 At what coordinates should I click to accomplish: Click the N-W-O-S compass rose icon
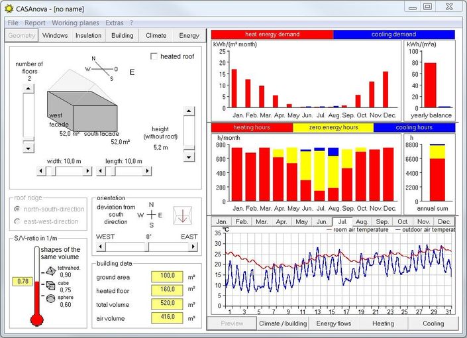tap(101, 69)
